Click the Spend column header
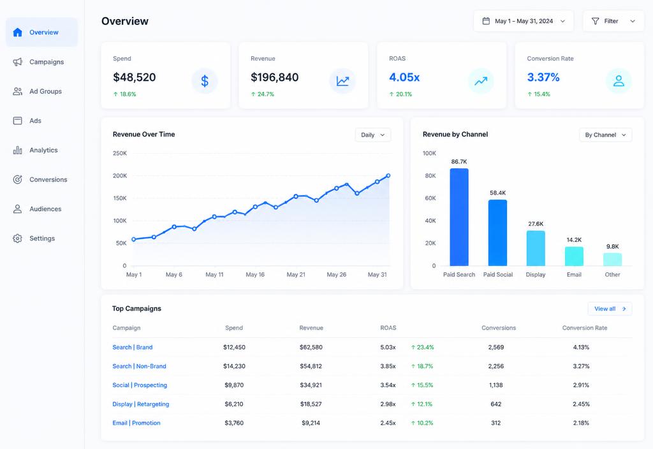This screenshot has width=653, height=449. tap(234, 328)
